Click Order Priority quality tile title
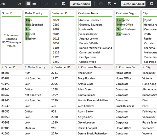157x136 pixels. point(33,13)
